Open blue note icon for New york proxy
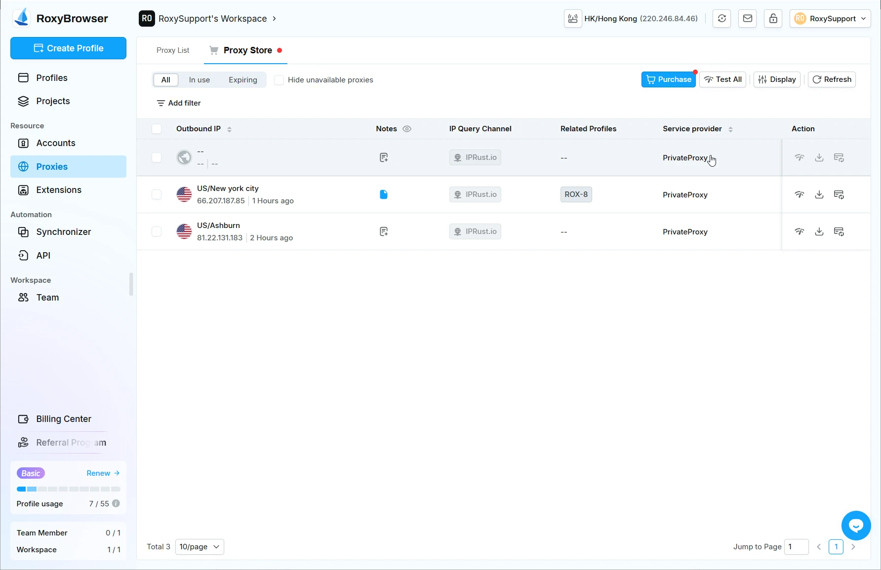881x570 pixels. click(384, 194)
